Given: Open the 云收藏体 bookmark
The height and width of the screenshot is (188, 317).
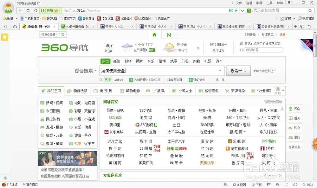Looking at the screenshot, I should (x=86, y=19).
